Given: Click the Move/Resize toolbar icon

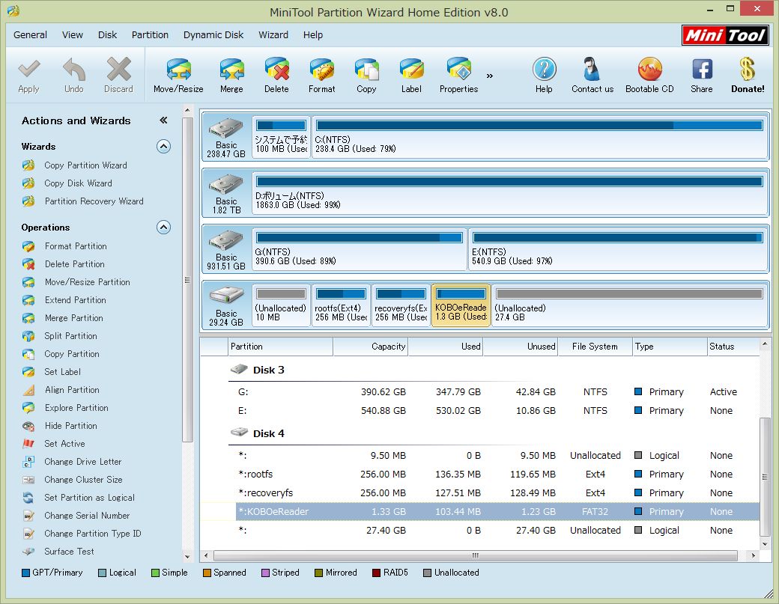Looking at the screenshot, I should coord(178,76).
